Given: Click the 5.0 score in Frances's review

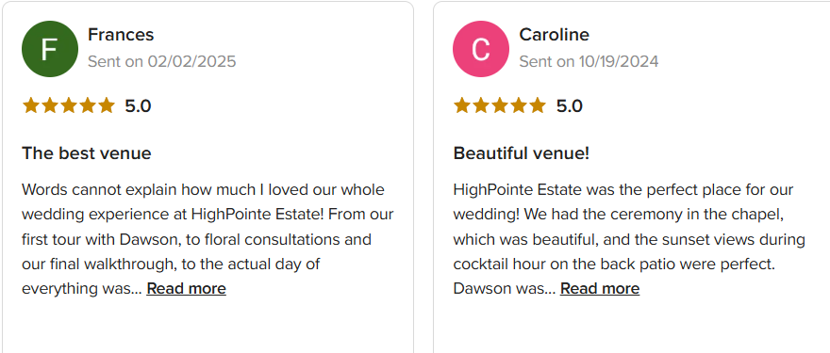Looking at the screenshot, I should tap(138, 106).
